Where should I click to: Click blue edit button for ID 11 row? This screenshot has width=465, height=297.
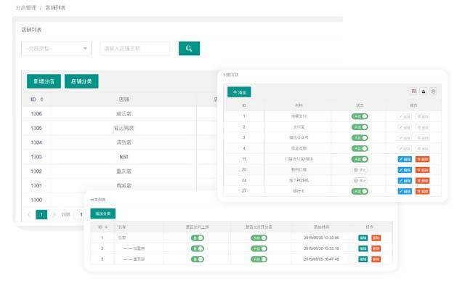(405, 158)
